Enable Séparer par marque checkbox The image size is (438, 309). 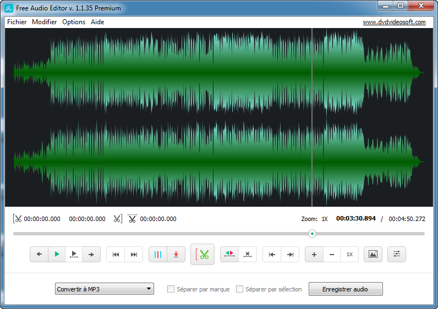tap(171, 289)
